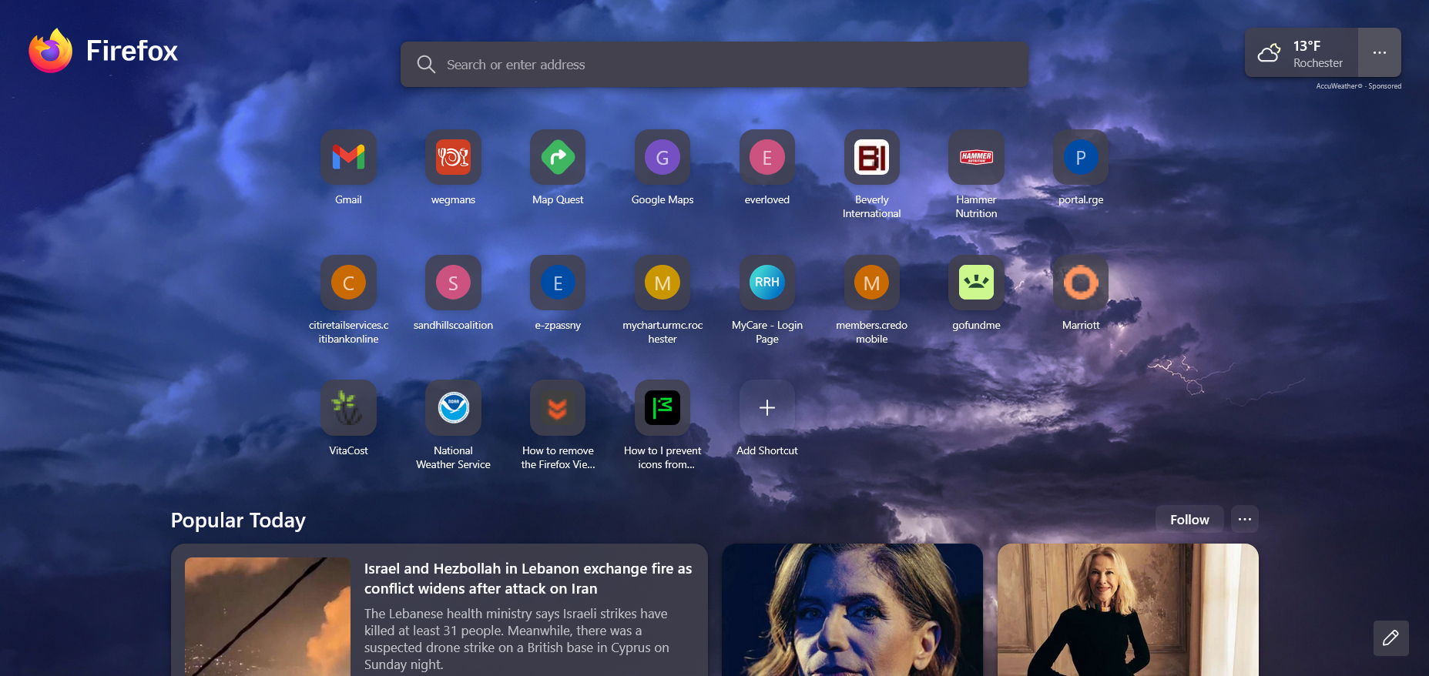Click the Popular Today heading

tap(238, 520)
